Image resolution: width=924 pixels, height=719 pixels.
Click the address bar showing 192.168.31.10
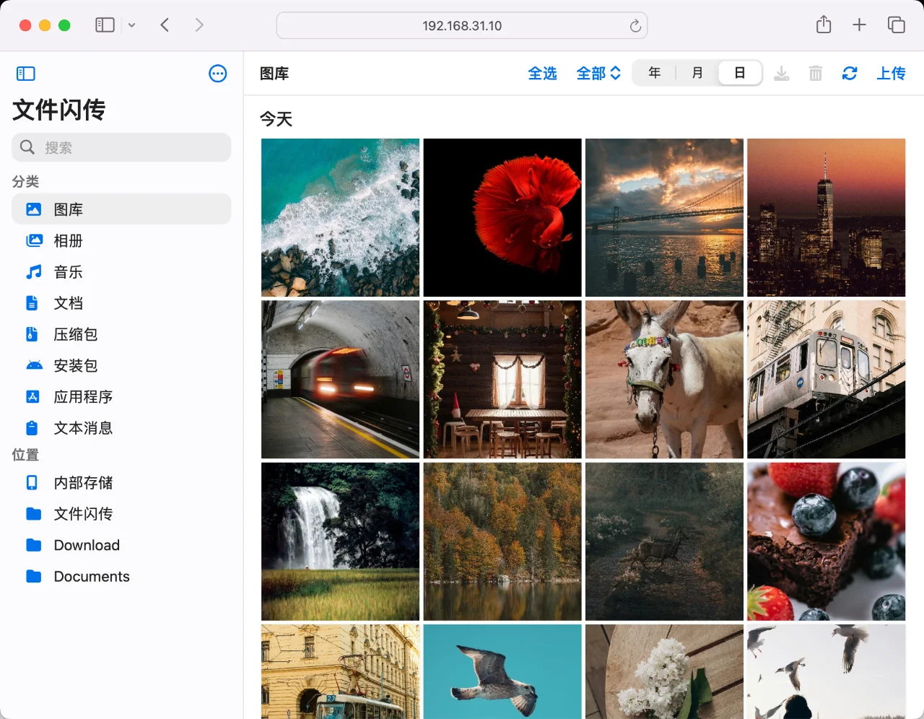click(x=462, y=26)
